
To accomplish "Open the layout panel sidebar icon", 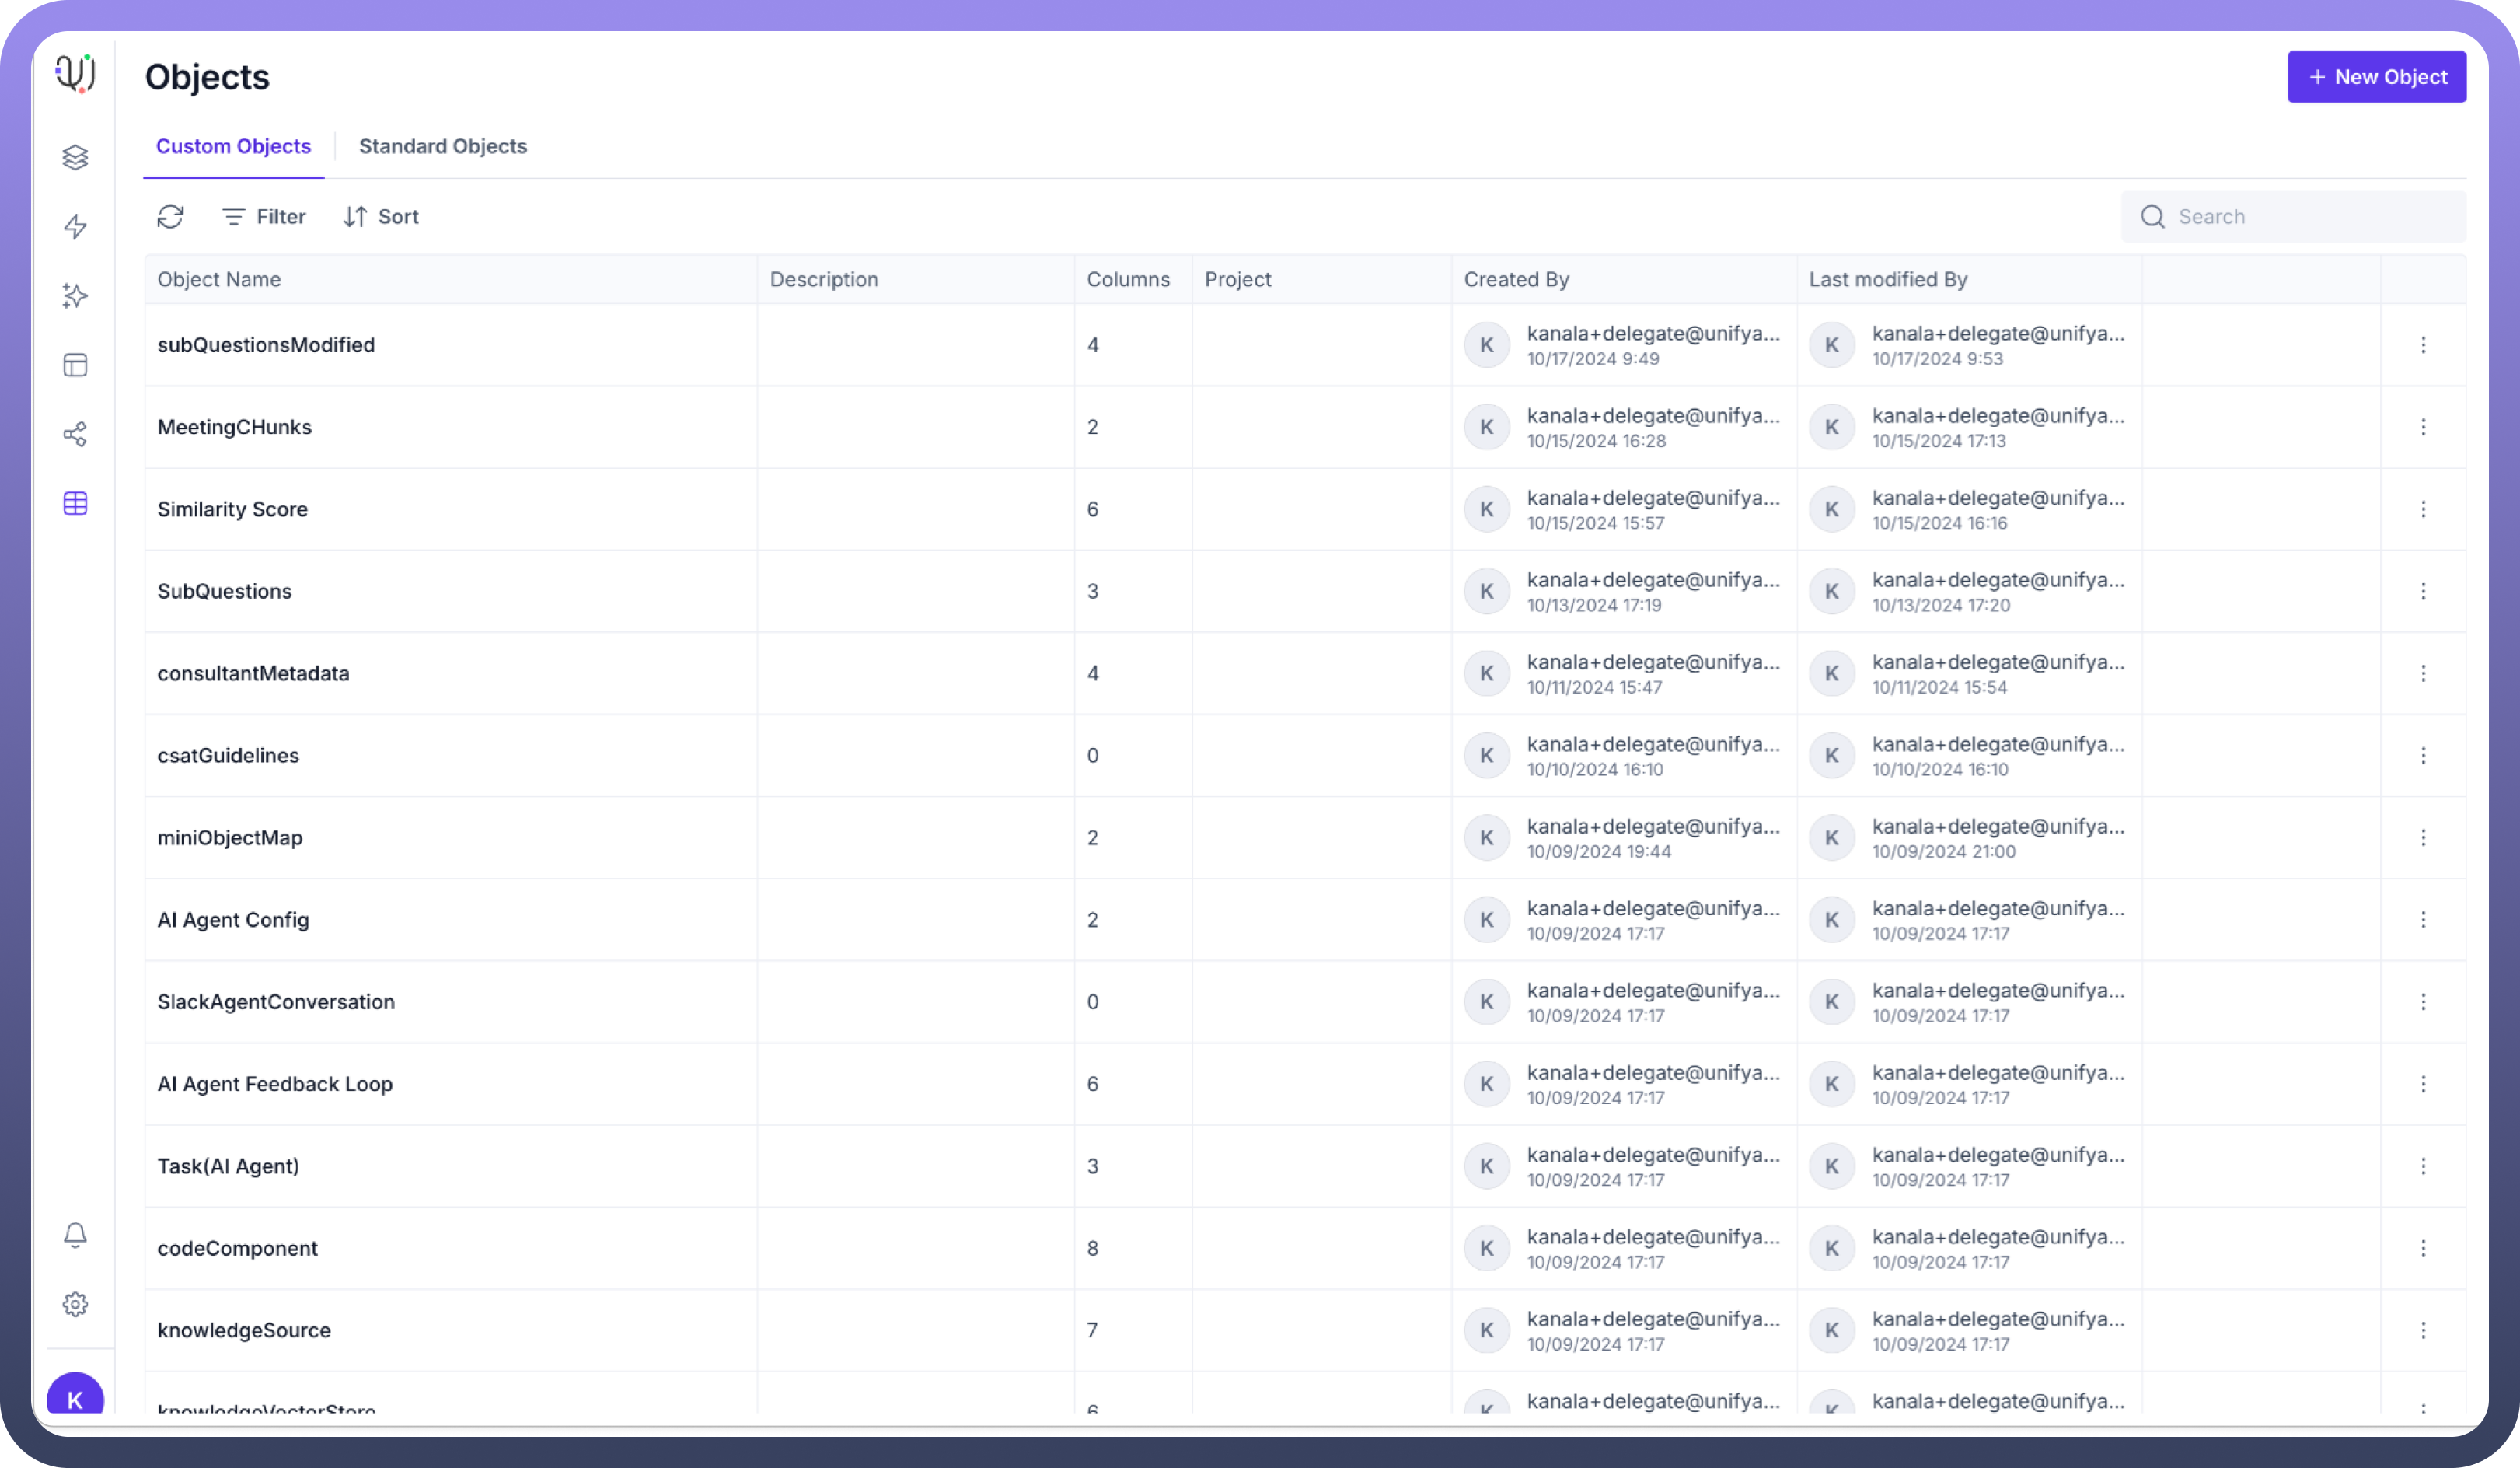I will [75, 365].
